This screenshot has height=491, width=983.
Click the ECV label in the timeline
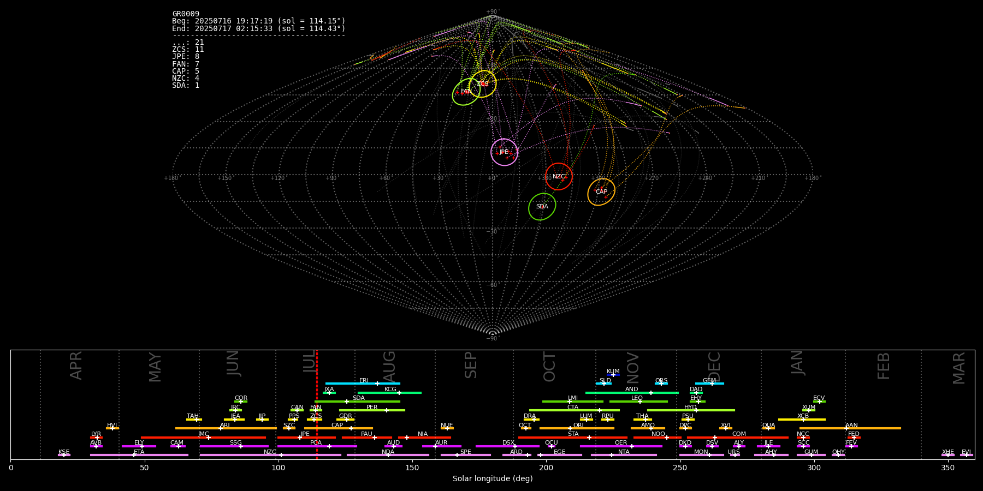pyautogui.click(x=819, y=398)
